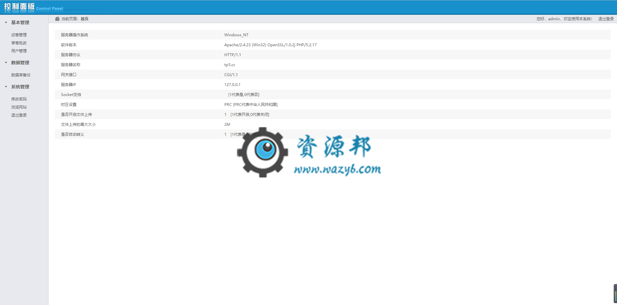Open 试卷管理 in the sidebar

coord(19,35)
